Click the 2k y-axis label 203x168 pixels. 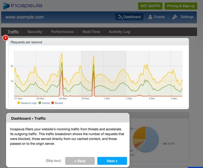tap(12, 66)
